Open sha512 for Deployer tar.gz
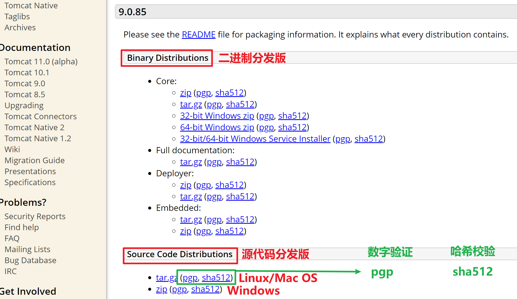The width and height of the screenshot is (517, 299). pyautogui.click(x=240, y=196)
